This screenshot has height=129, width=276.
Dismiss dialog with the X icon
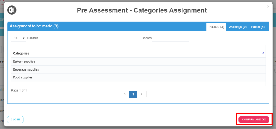click(x=268, y=7)
